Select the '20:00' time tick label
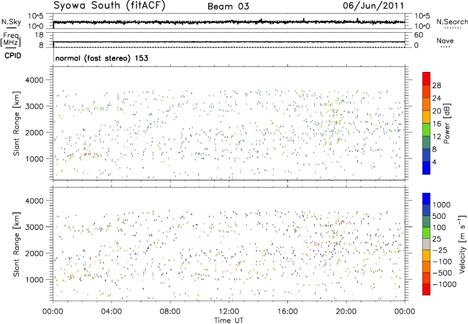This screenshot has width=468, height=324. coord(346,312)
